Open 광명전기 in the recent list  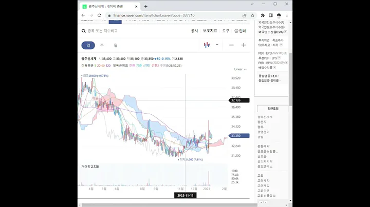pos(263,132)
